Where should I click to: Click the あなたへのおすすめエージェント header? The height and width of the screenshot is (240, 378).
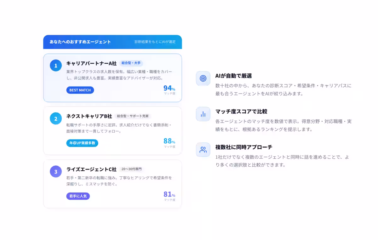80,42
